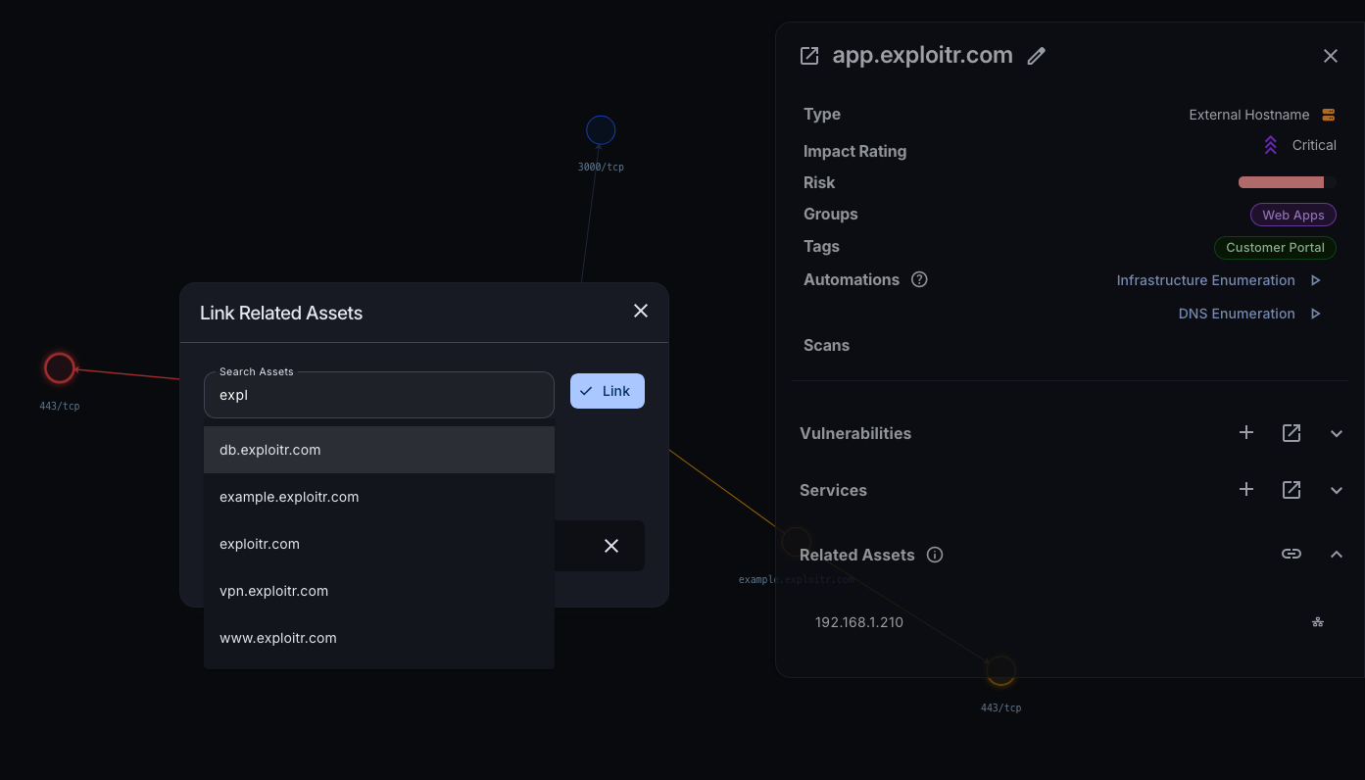
Task: Close the app.exploitr.com details panel
Action: point(1331,56)
